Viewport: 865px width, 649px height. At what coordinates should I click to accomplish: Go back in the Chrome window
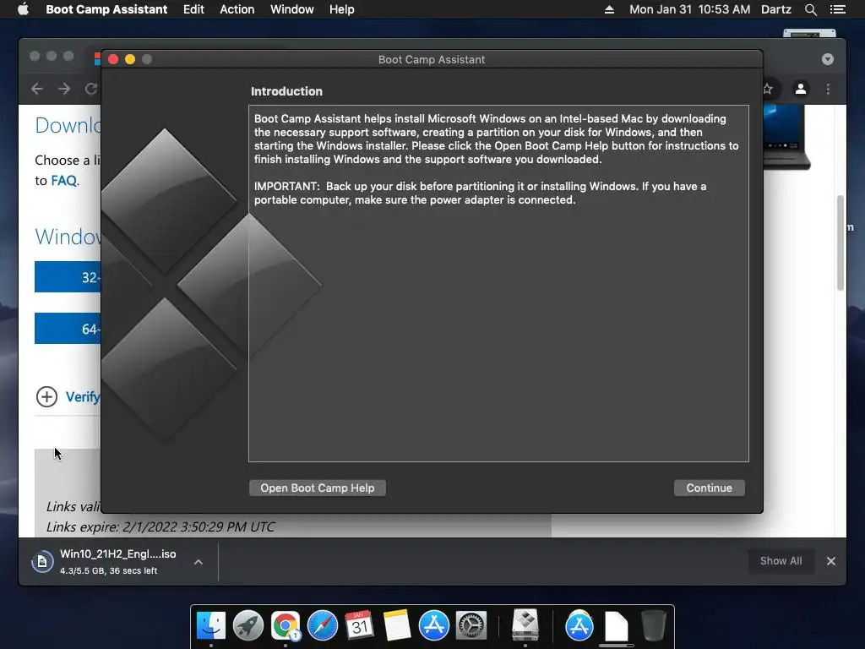click(37, 89)
